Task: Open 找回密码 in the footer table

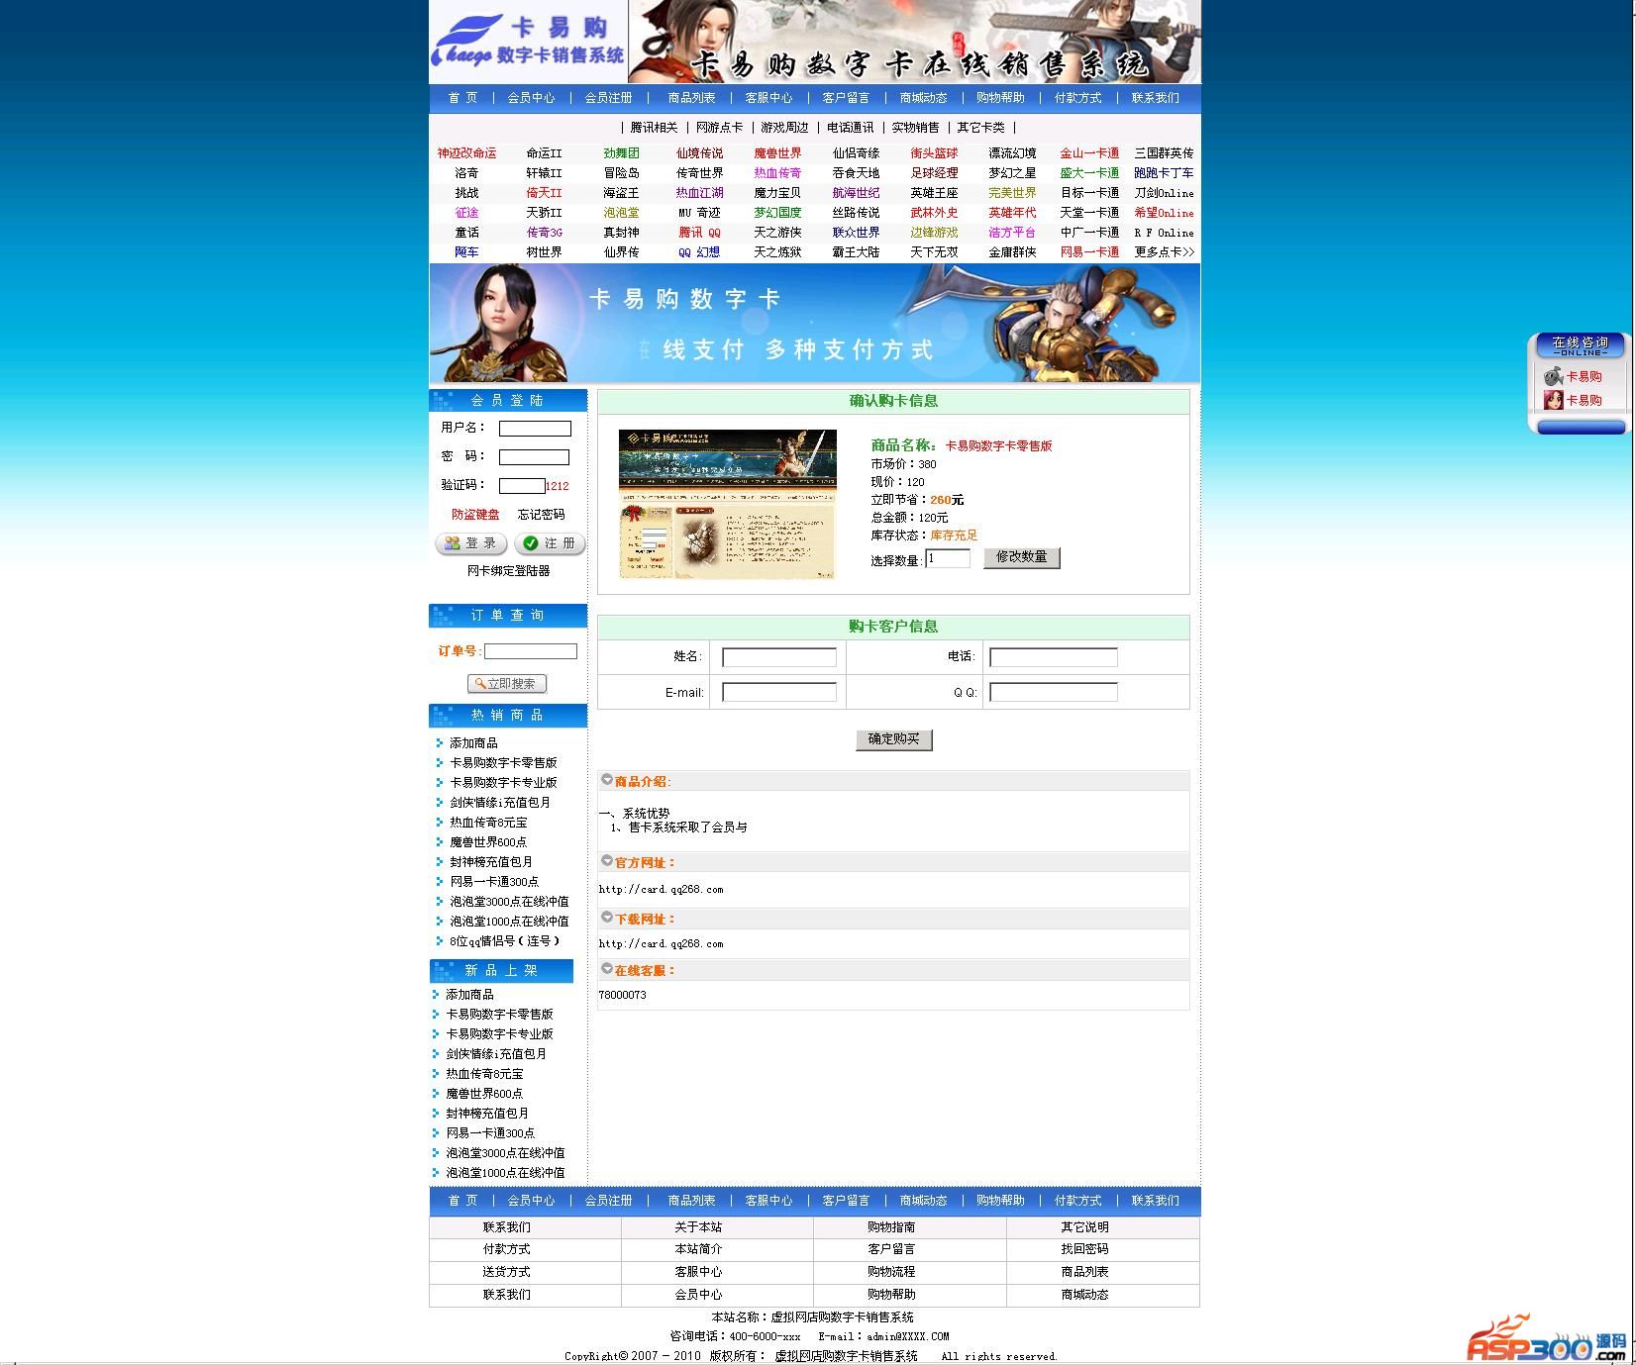Action: [x=1084, y=1249]
